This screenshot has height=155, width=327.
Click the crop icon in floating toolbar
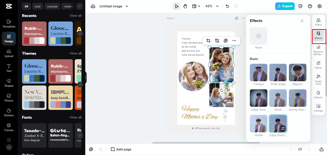208,41
